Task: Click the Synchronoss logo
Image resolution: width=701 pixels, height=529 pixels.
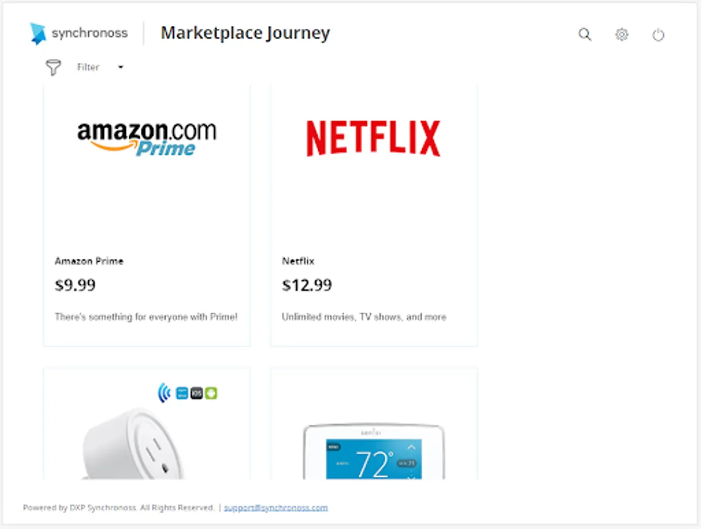Action: coord(79,34)
